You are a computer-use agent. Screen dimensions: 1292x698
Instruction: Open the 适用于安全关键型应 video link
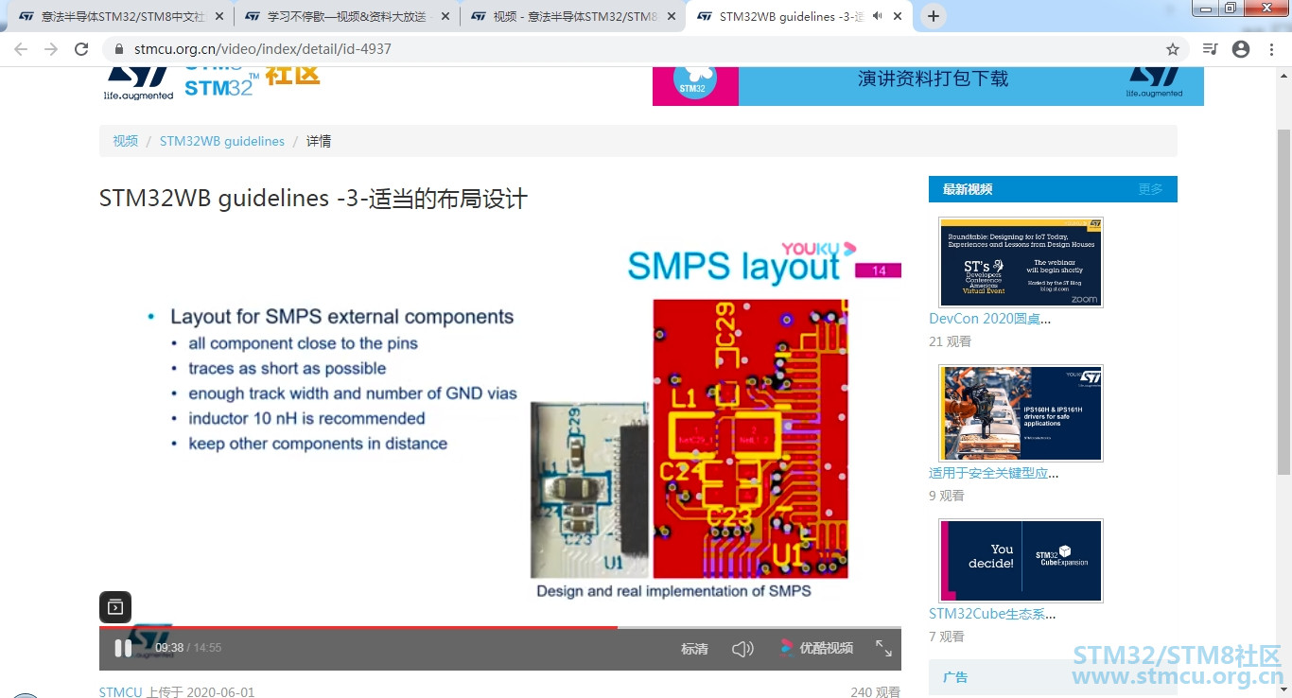point(993,473)
